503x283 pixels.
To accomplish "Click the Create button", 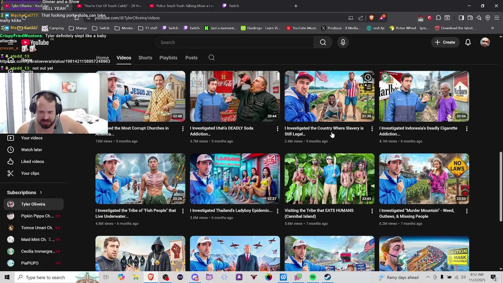I will pyautogui.click(x=445, y=42).
